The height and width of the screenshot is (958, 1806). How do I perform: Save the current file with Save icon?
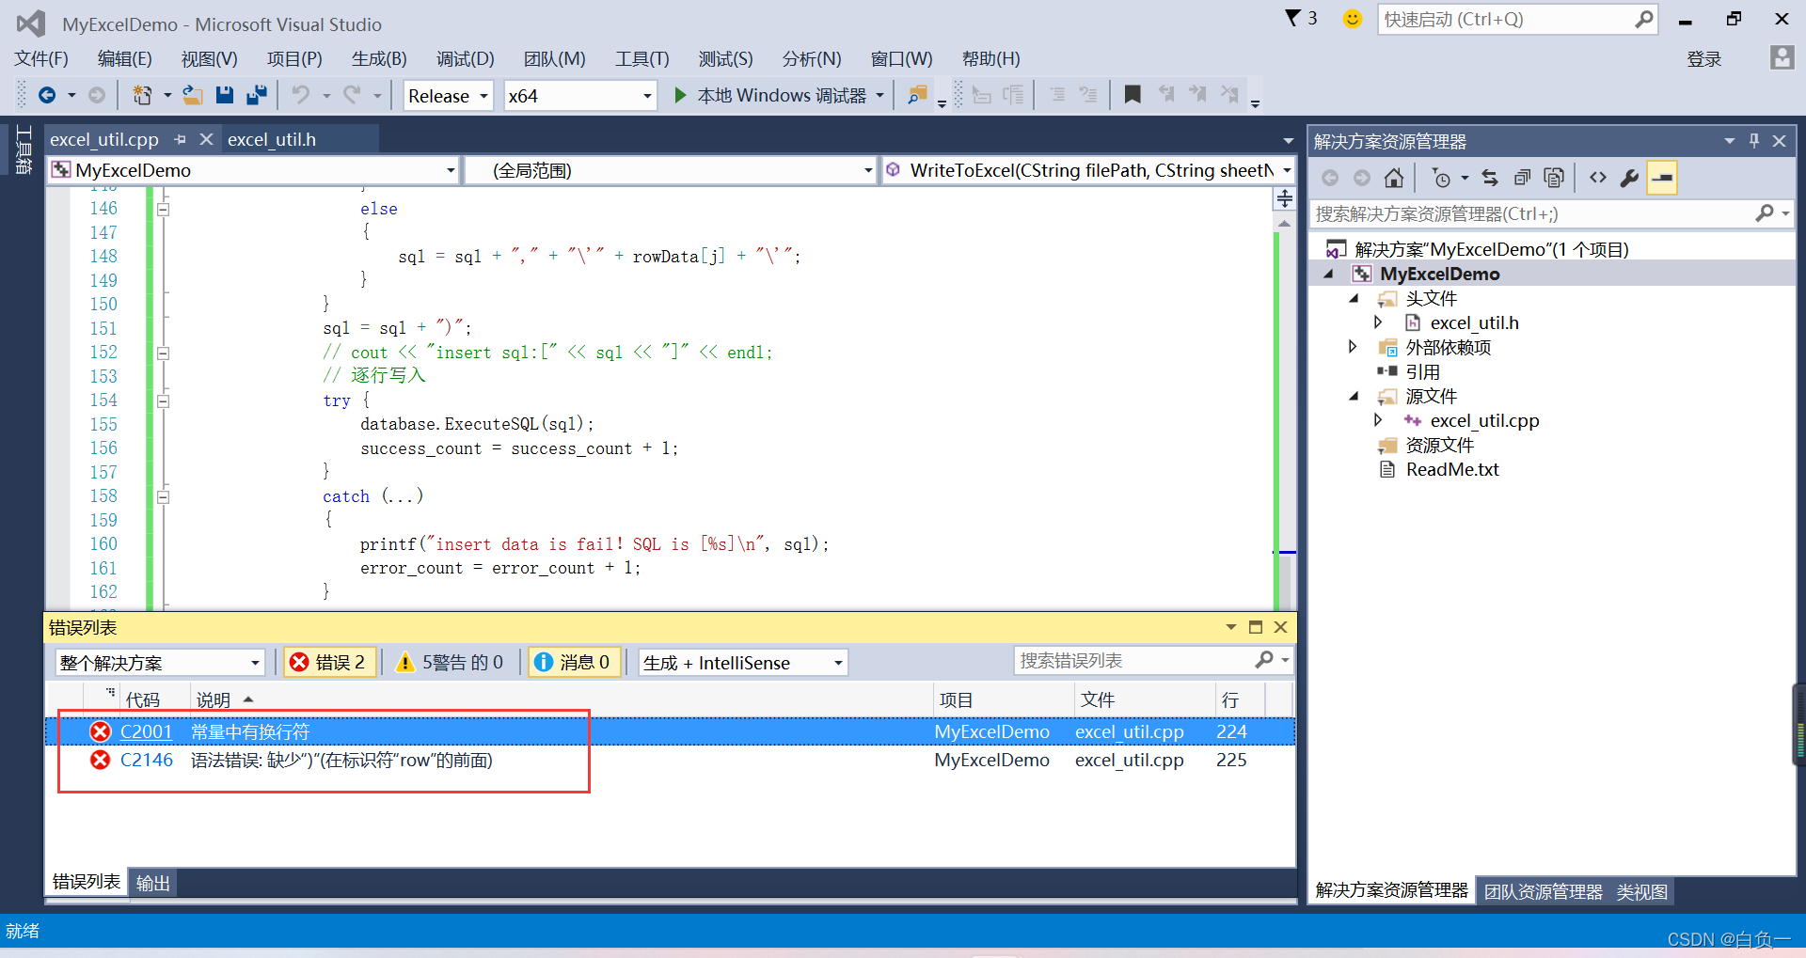224,95
